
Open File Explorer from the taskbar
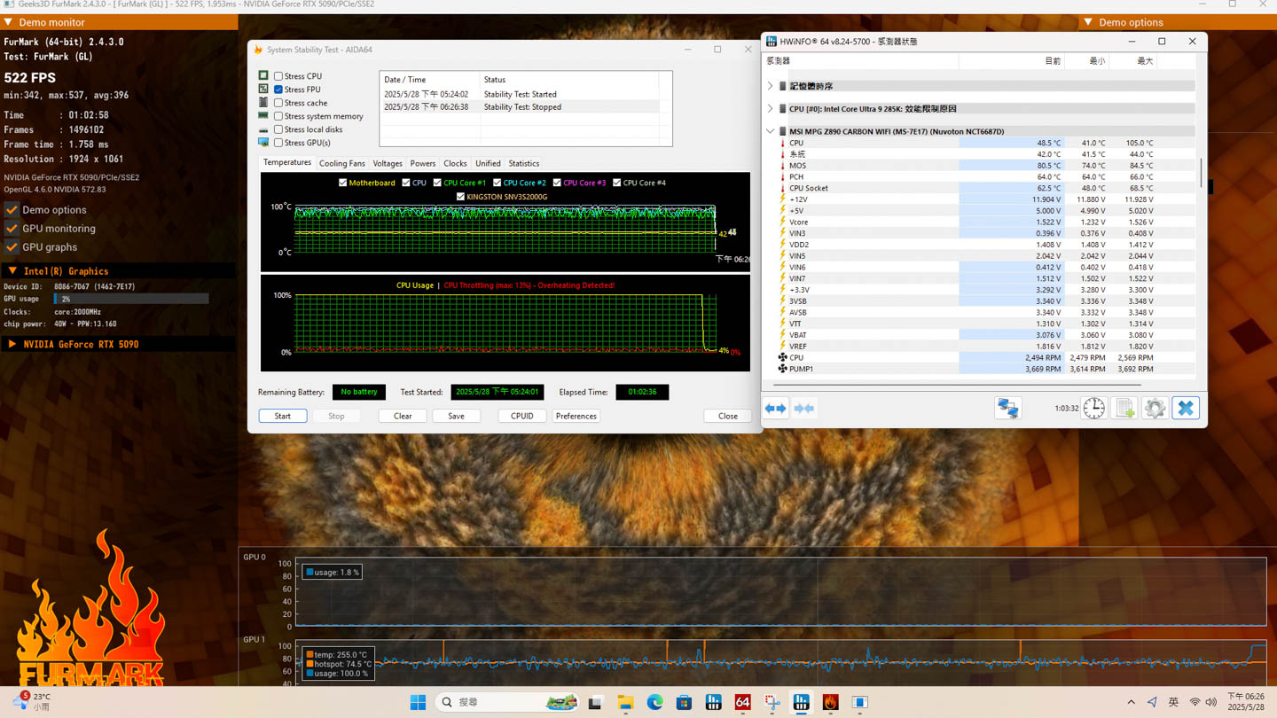(625, 702)
